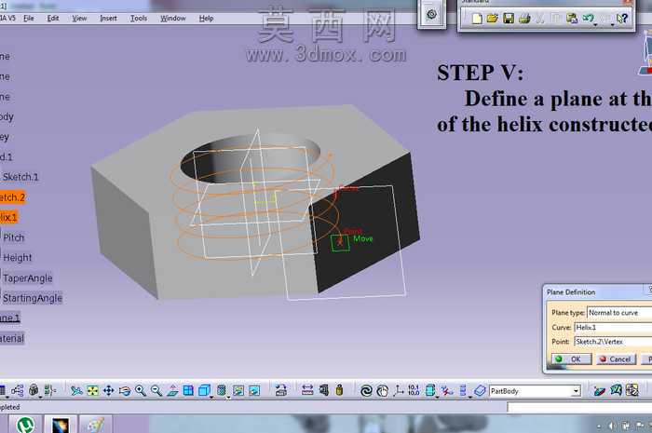Click the specification tree structure icon
This screenshot has width=652, height=433.
click(18, 390)
